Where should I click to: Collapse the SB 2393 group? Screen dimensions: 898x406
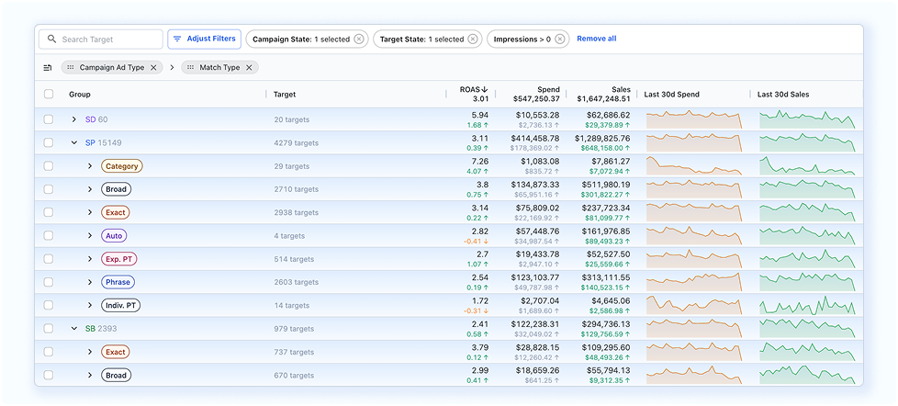tap(73, 328)
